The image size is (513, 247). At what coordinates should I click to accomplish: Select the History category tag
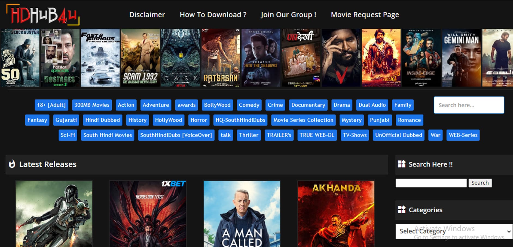[138, 120]
